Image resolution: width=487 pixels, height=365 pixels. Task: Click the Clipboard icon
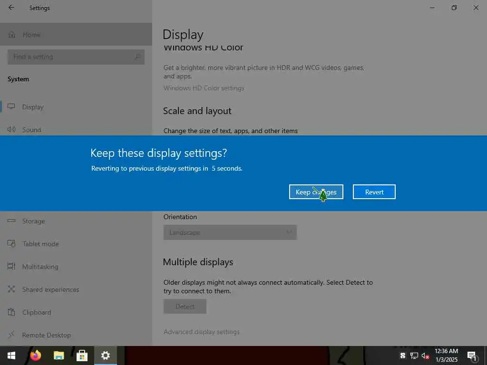[11, 312]
